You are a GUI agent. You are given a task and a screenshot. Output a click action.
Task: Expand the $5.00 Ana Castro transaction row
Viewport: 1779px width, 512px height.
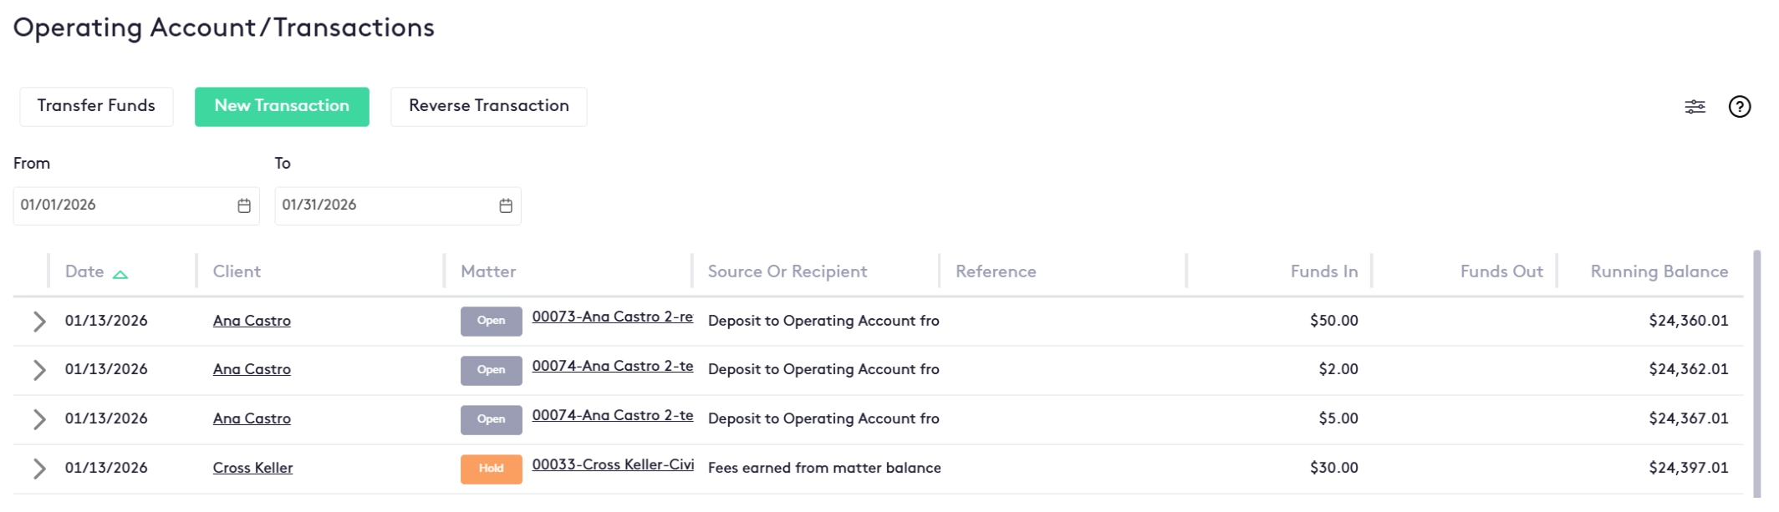pos(38,419)
